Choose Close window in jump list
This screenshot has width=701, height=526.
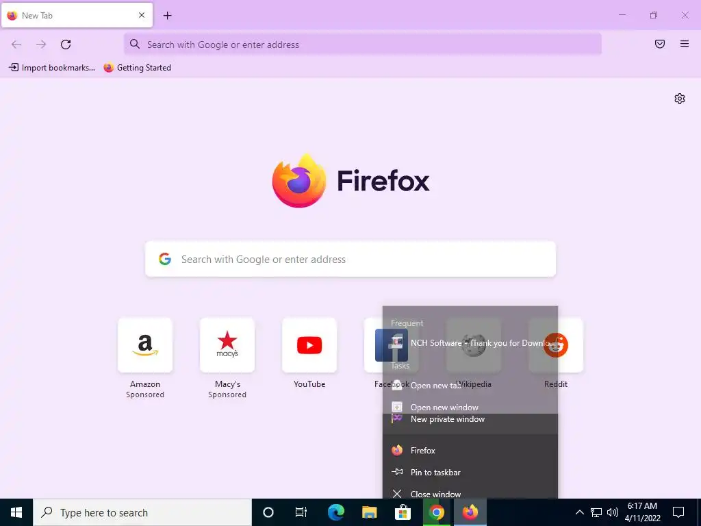coord(470,494)
